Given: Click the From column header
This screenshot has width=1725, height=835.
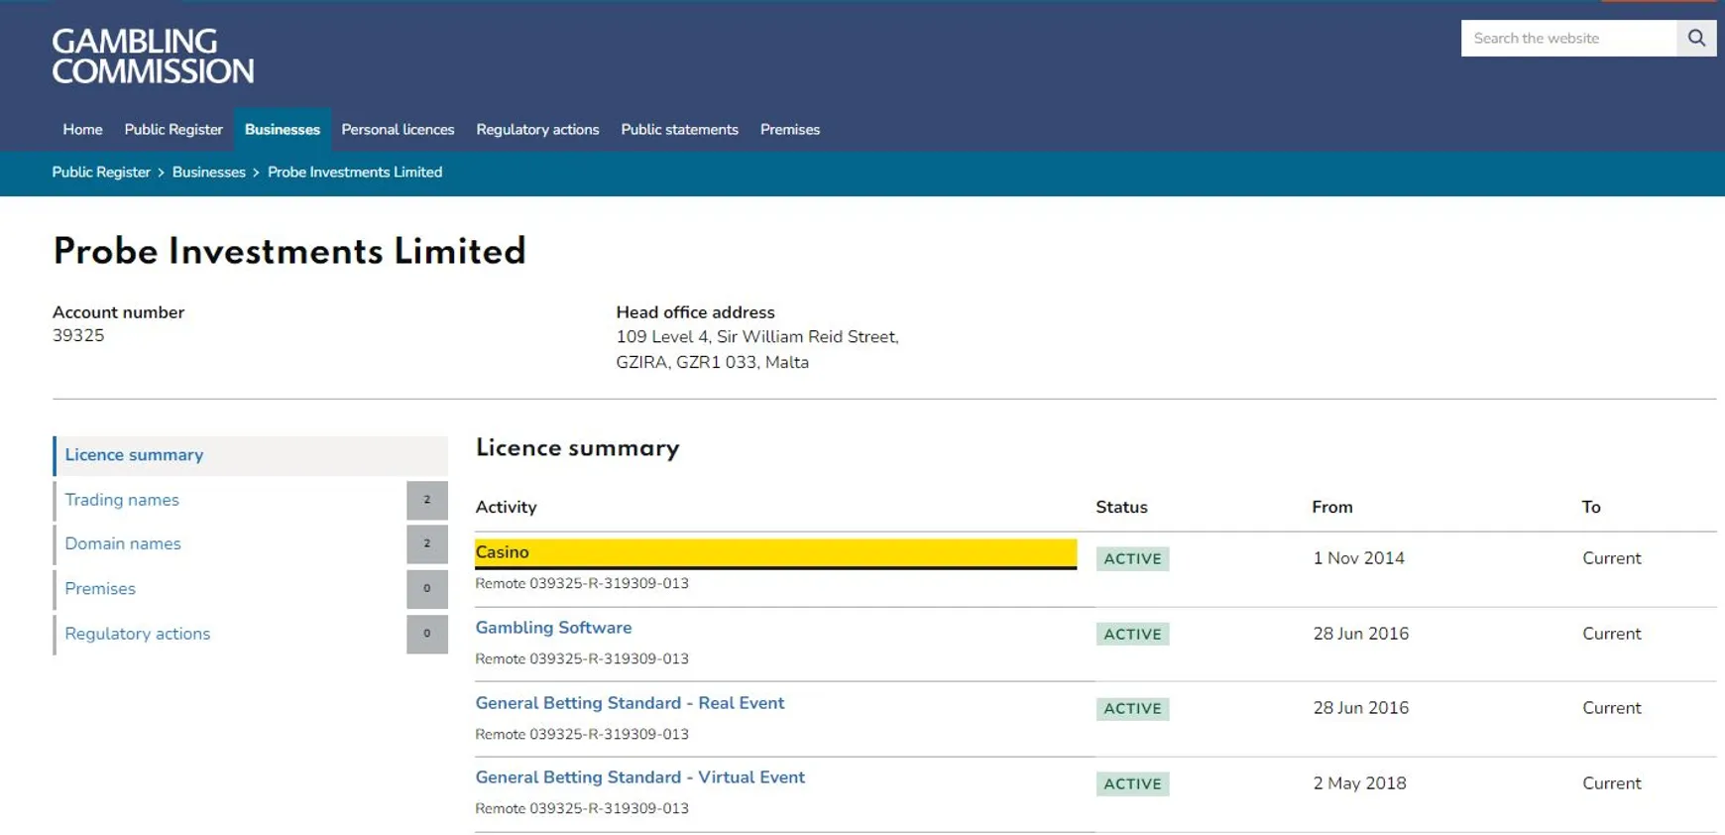Looking at the screenshot, I should click(1331, 507).
